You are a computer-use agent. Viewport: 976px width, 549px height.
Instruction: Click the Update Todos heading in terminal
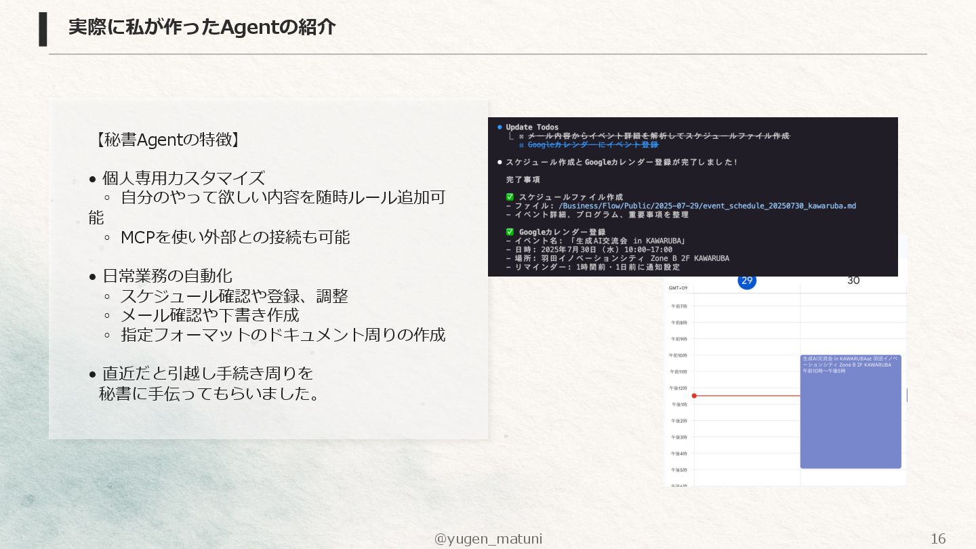coord(532,127)
